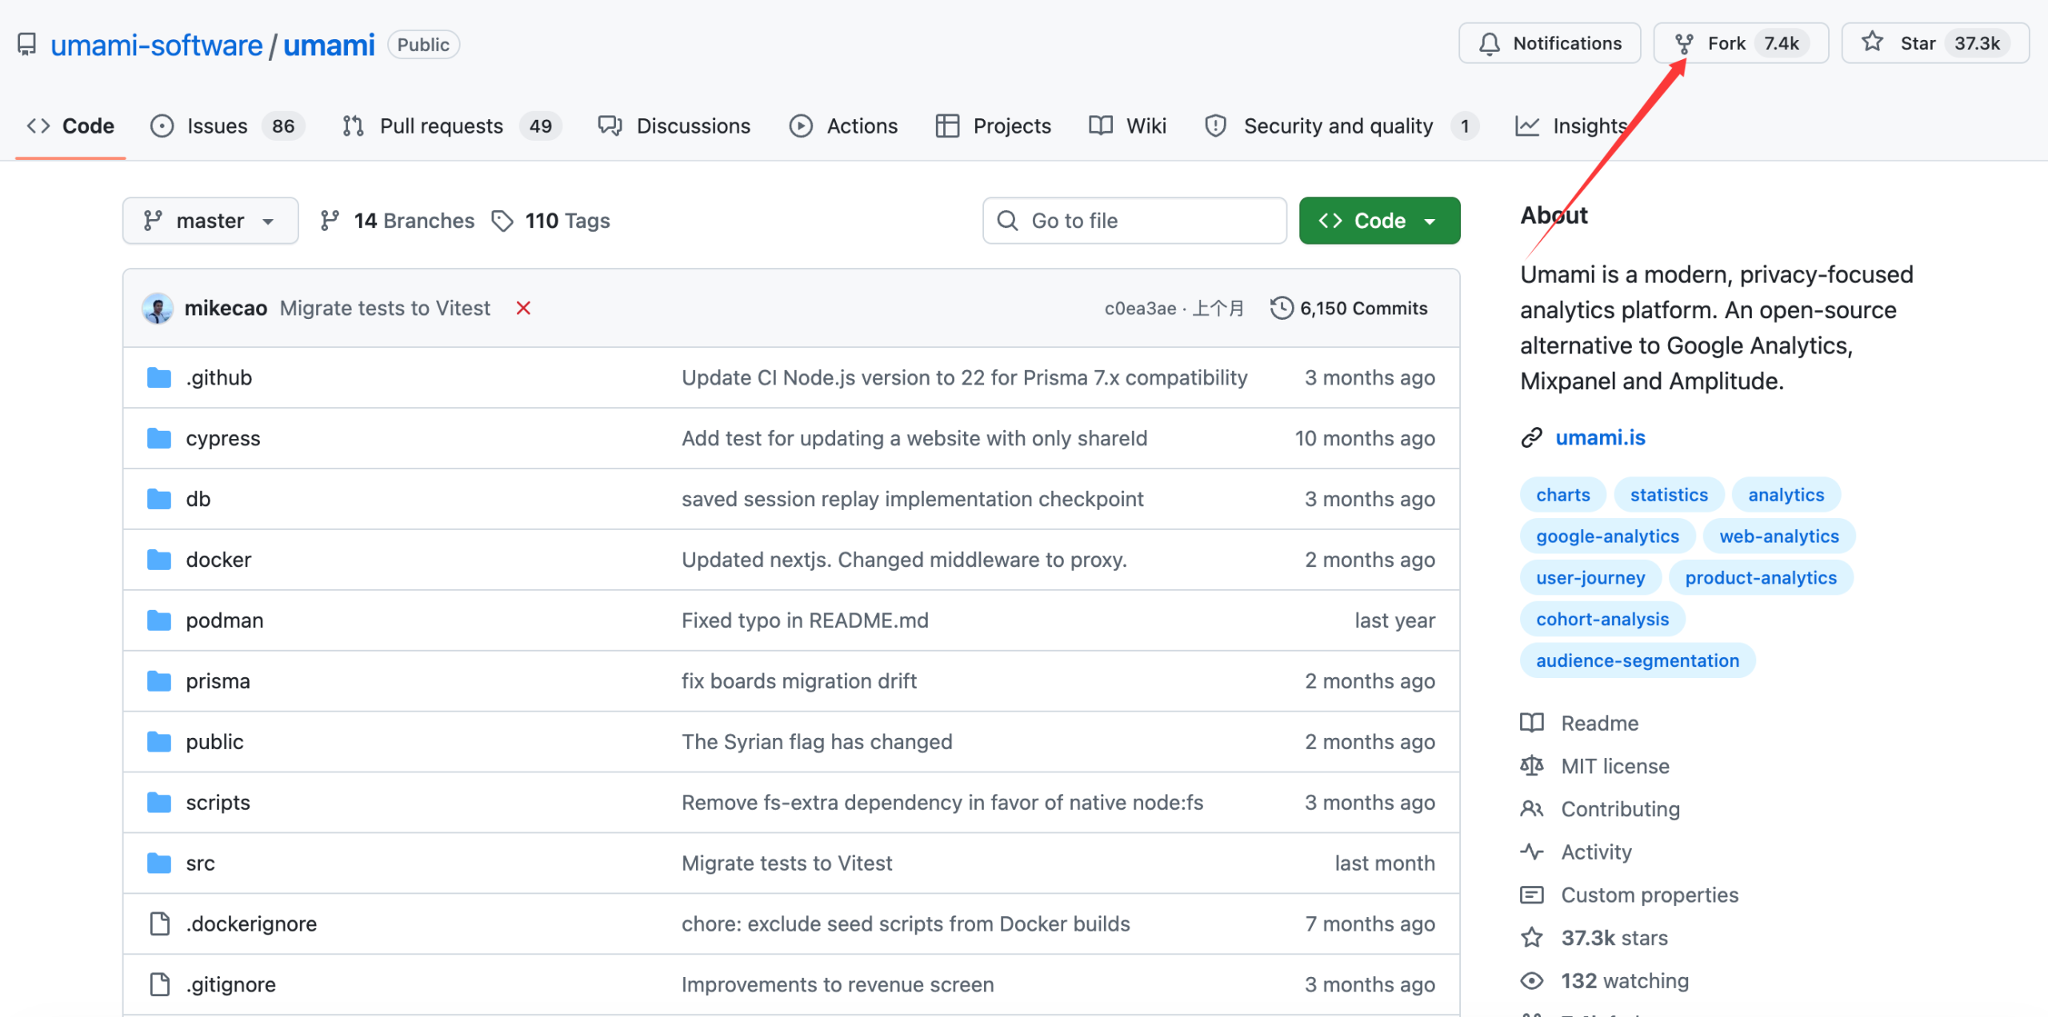Click the Activity pulse icon
Image resolution: width=2048 pixels, height=1017 pixels.
[1532, 852]
